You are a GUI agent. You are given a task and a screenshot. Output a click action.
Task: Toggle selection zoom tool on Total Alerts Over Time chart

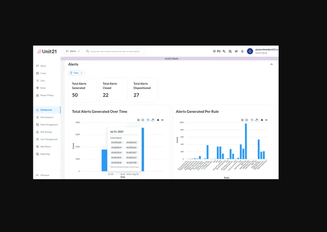click(148, 120)
